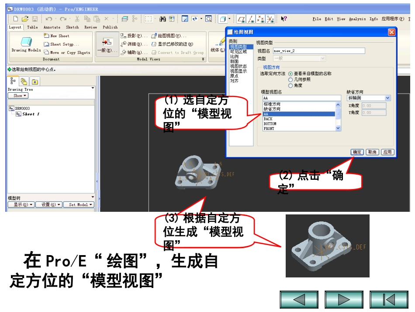
Task: Click the Undo arrow icon
Action: (x=48, y=19)
